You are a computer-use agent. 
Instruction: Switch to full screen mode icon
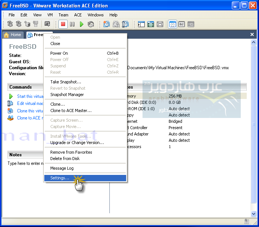[151, 24]
